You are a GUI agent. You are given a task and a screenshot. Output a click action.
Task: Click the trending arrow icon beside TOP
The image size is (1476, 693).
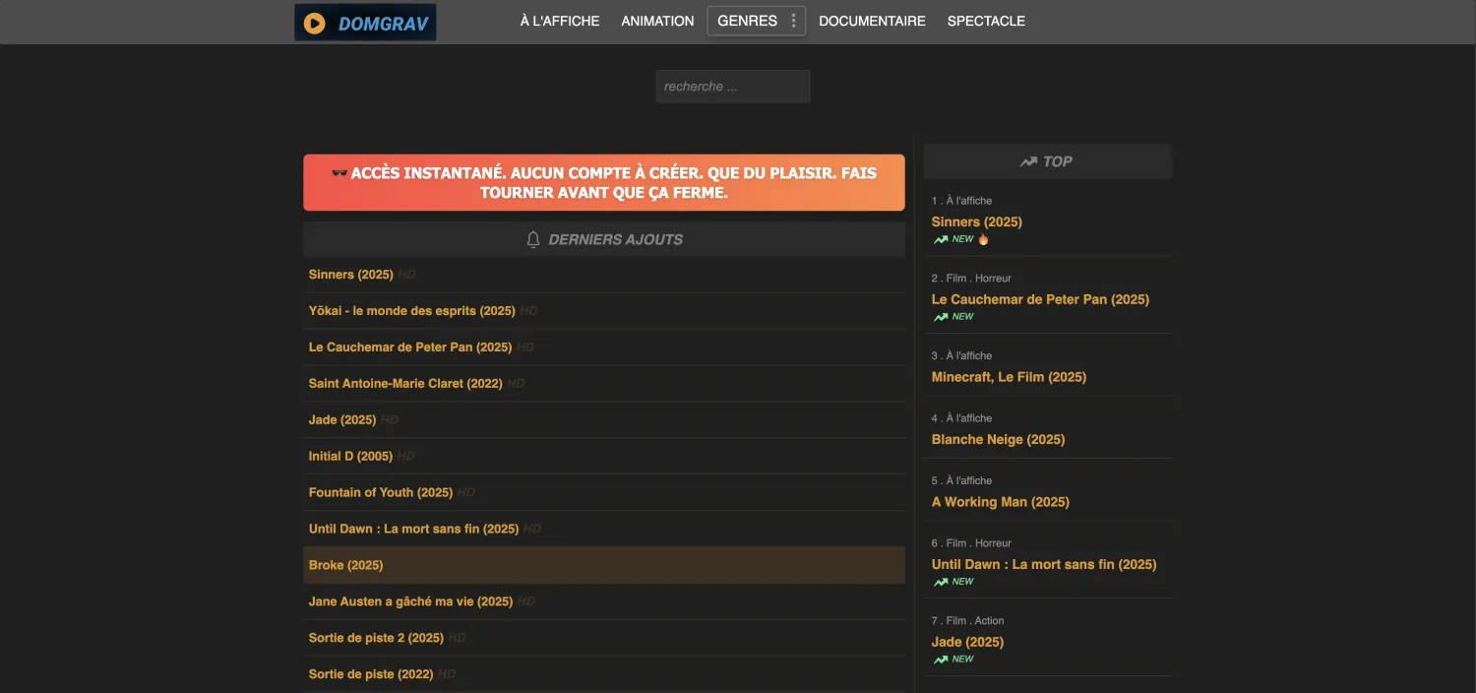pos(1028,161)
